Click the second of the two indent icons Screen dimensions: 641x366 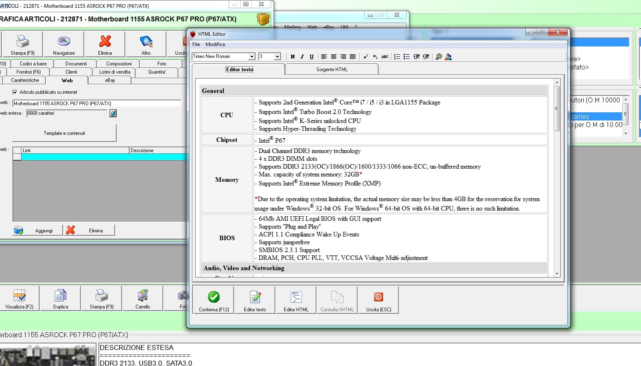click(426, 57)
